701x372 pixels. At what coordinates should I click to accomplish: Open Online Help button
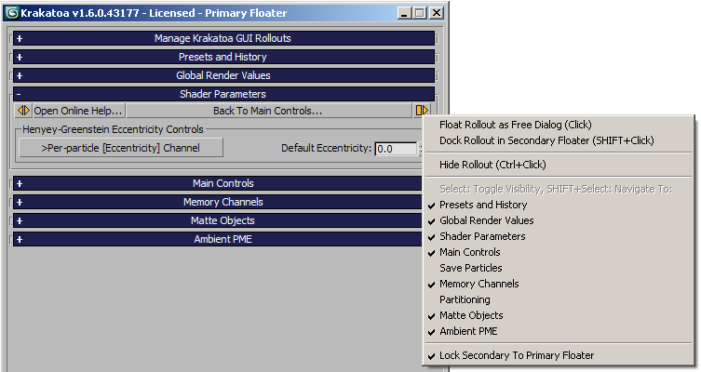pyautogui.click(x=78, y=111)
